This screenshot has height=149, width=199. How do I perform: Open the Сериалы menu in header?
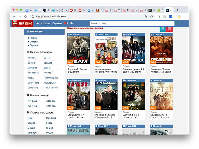tap(57, 24)
